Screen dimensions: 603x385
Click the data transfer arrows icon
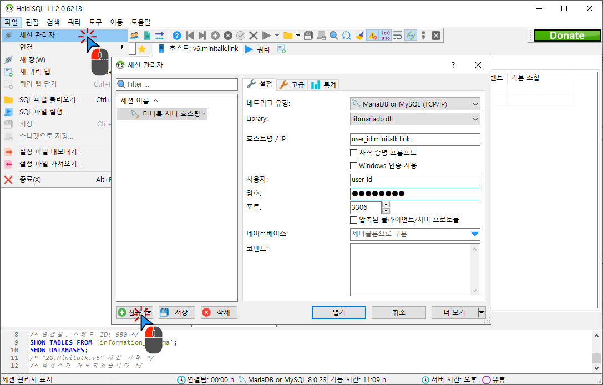pos(160,36)
